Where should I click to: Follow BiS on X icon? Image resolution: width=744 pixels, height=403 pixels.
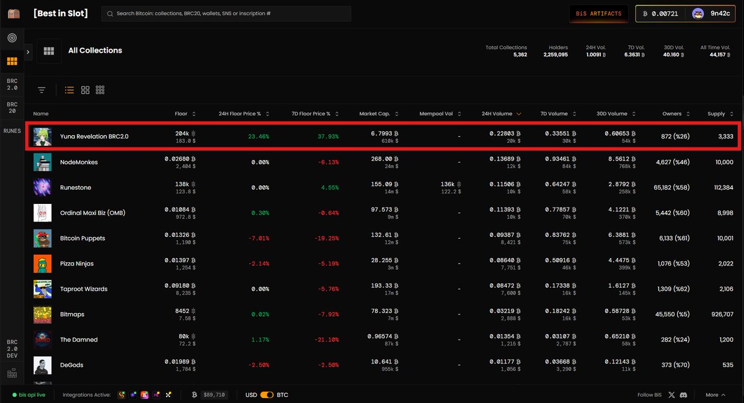pyautogui.click(x=671, y=395)
